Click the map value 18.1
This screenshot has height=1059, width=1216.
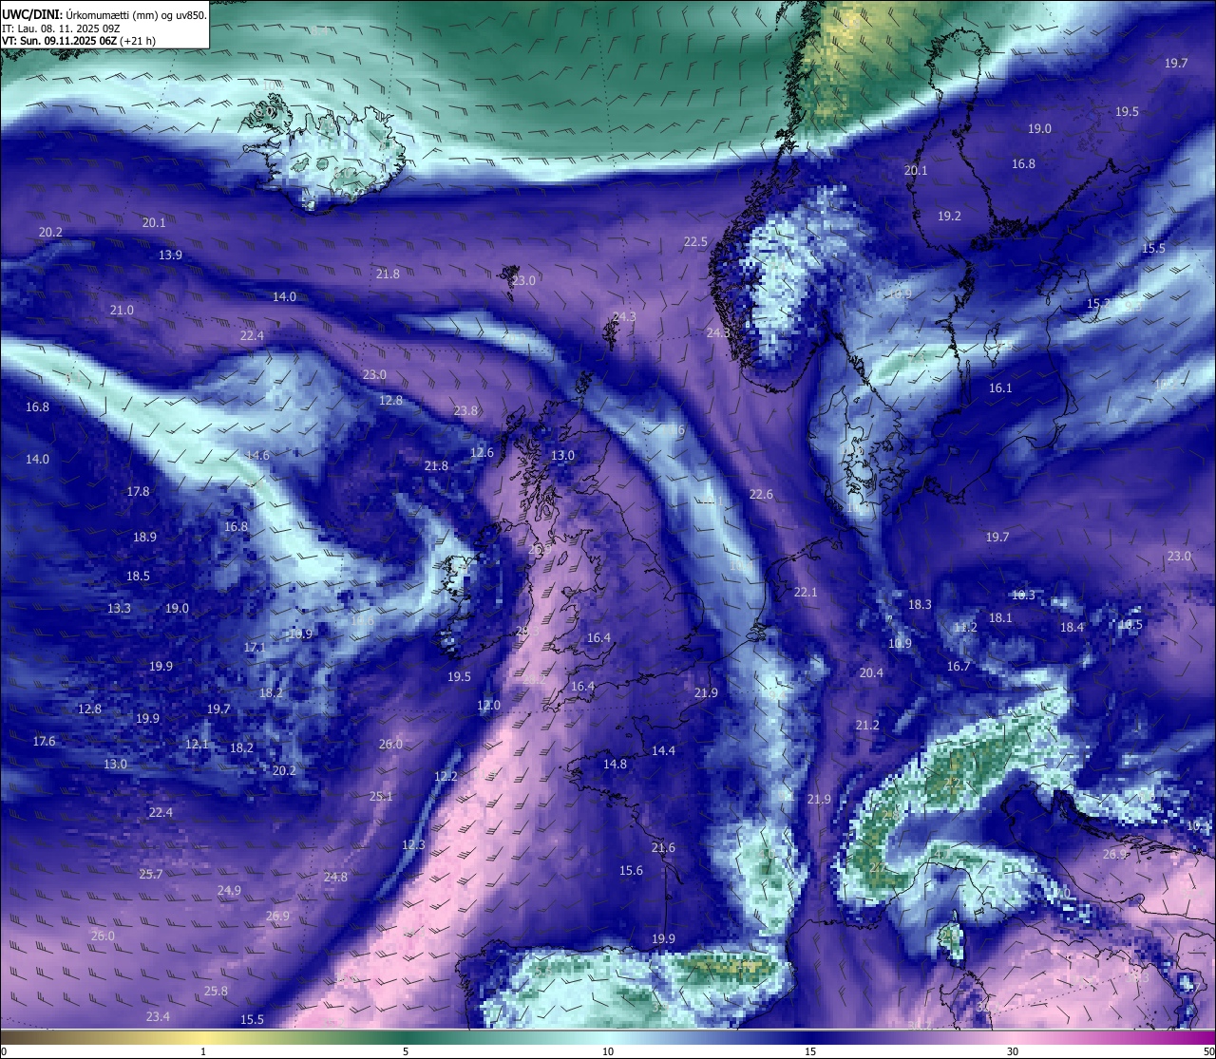[x=1000, y=617]
